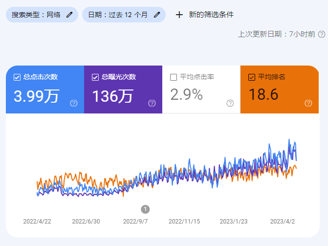This screenshot has width=328, height=246.
Task: Click the annotation marker labeled 1
Action: (145, 209)
